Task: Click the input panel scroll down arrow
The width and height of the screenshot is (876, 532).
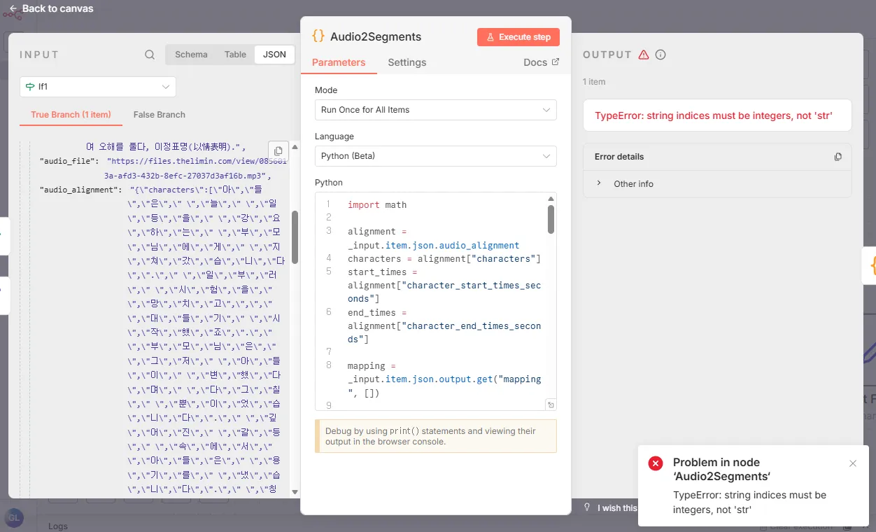Action: (x=295, y=492)
